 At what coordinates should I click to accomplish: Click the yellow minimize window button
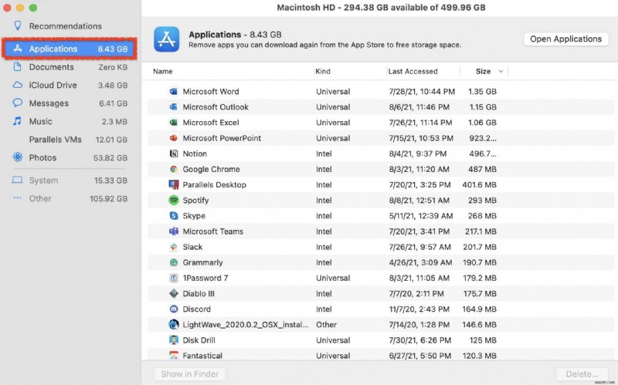click(x=20, y=8)
